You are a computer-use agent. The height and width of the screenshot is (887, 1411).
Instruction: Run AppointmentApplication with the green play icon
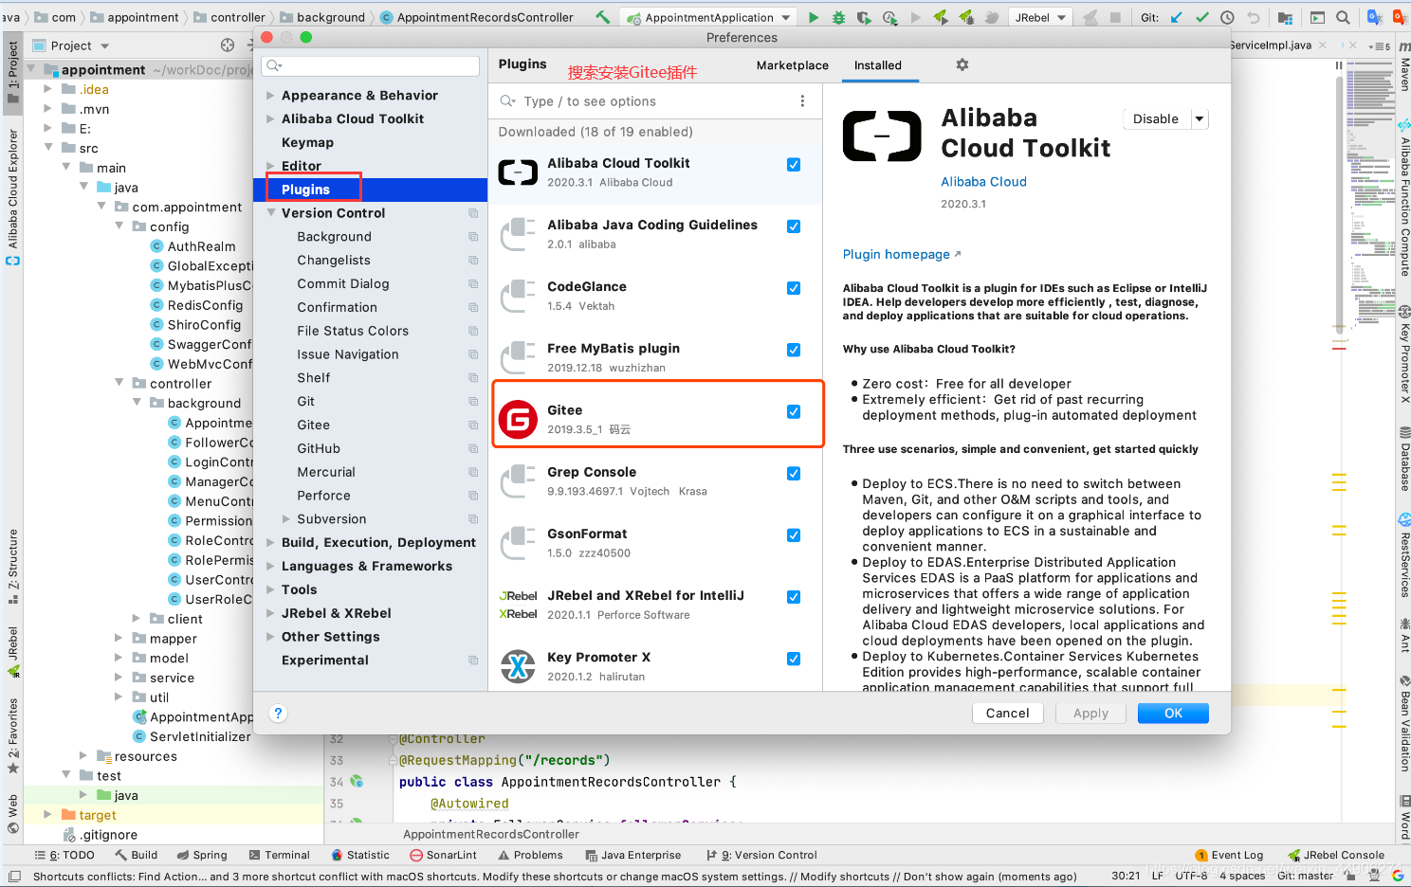point(814,17)
